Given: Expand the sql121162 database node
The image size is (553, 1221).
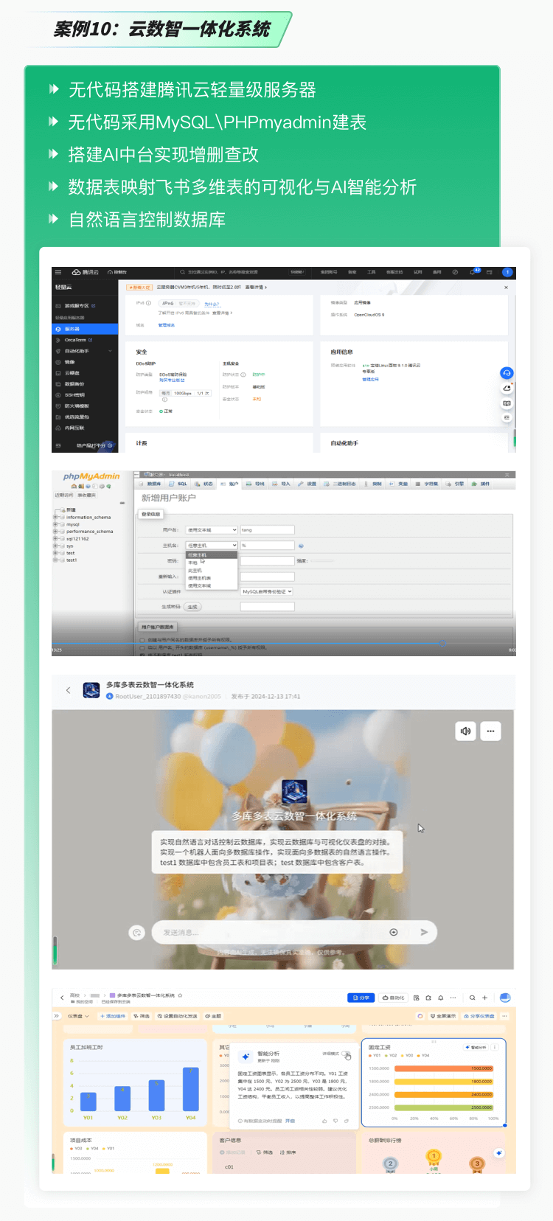Looking at the screenshot, I should [x=56, y=538].
